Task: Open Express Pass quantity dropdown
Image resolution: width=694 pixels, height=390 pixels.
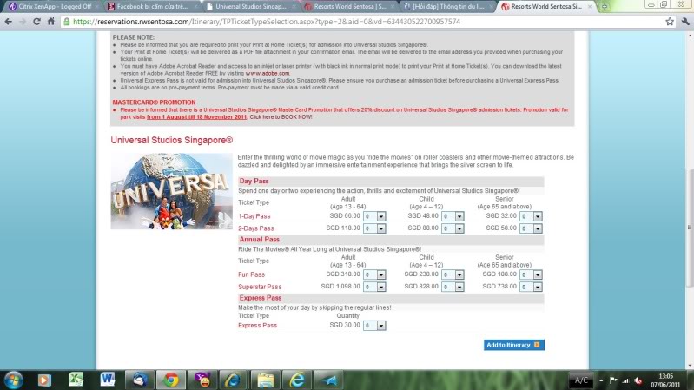Action: pos(374,326)
